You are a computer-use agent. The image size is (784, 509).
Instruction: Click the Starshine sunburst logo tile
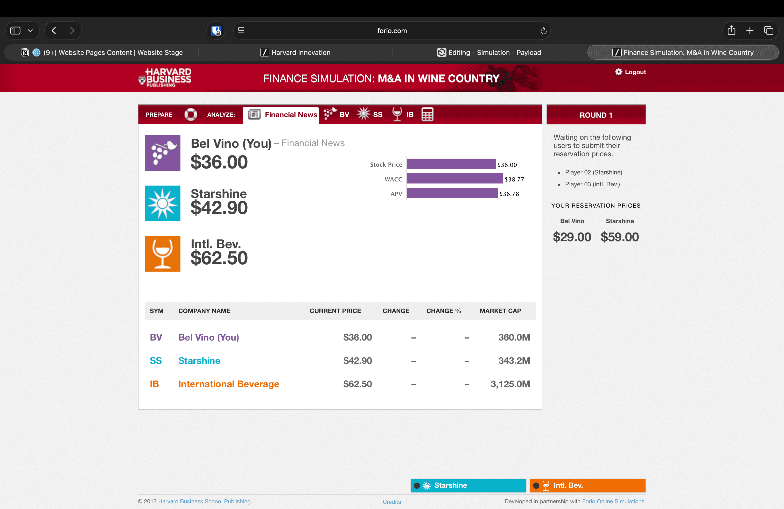pos(162,203)
